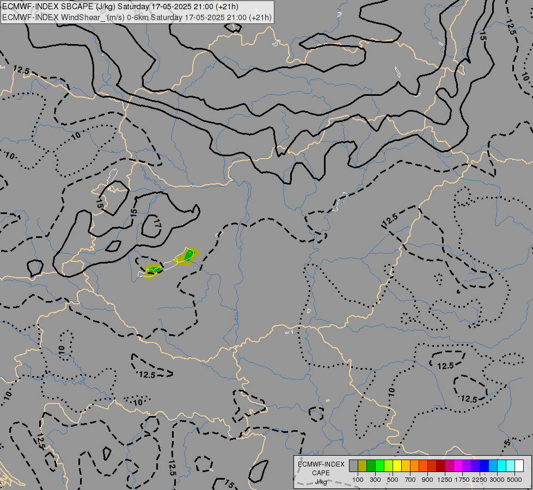Image resolution: width=533 pixels, height=490 pixels.
Task: Click the magenta legend swatch
Action: pos(458,466)
